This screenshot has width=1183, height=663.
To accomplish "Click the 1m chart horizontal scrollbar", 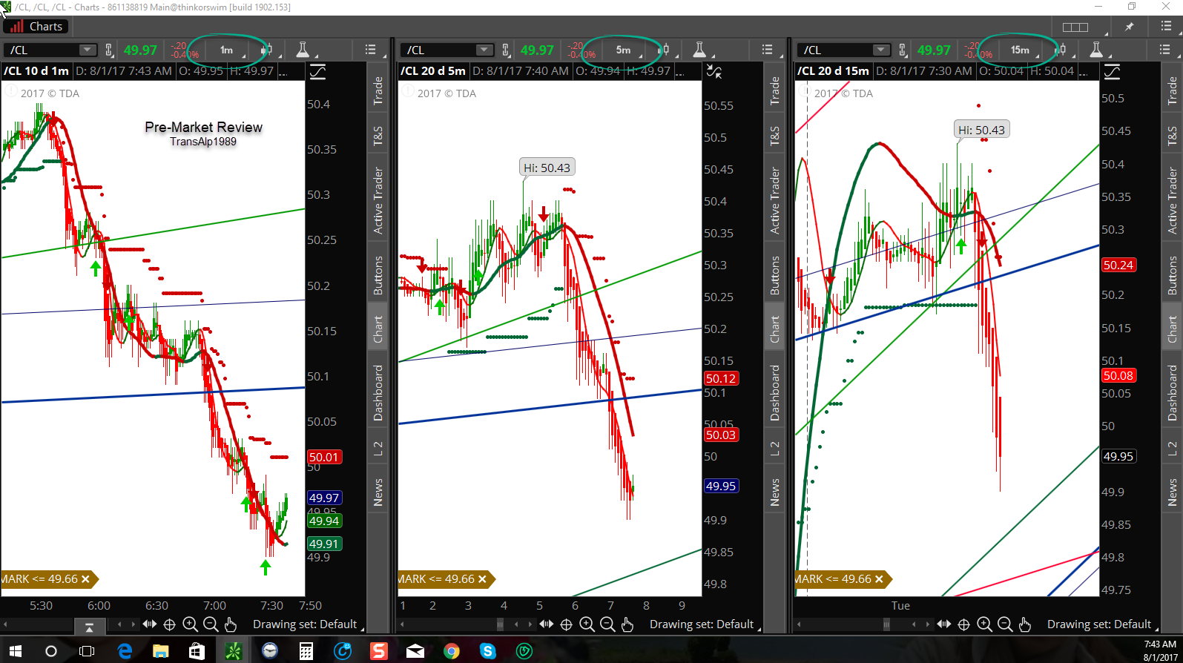I will pos(70,624).
